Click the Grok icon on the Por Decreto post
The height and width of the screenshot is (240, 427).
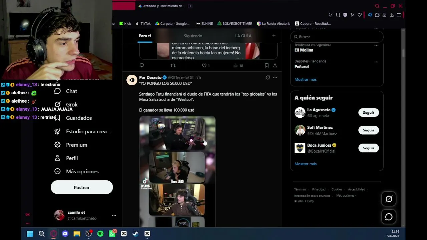[268, 78]
